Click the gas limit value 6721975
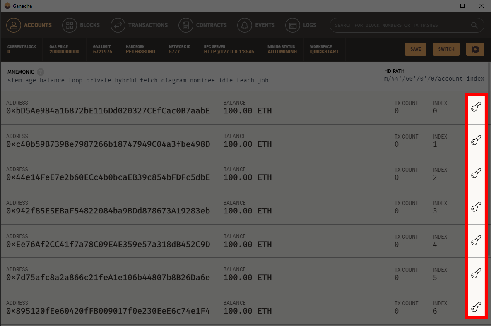Image resolution: width=491 pixels, height=326 pixels. [102, 52]
